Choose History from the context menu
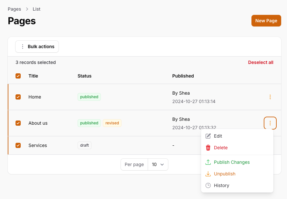The width and height of the screenshot is (287, 199). click(221, 185)
